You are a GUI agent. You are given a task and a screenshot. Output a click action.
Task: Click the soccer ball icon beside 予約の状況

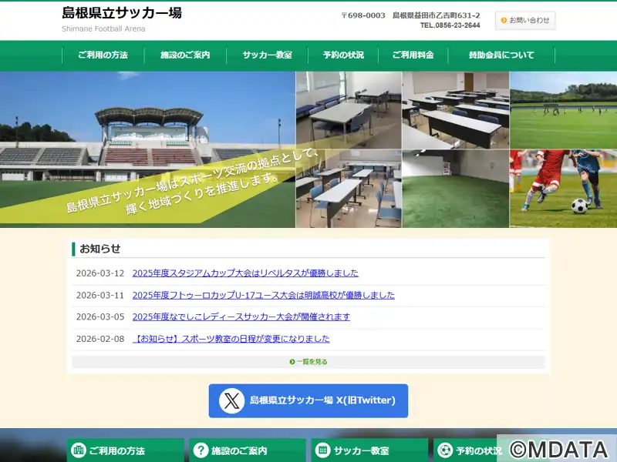(445, 450)
